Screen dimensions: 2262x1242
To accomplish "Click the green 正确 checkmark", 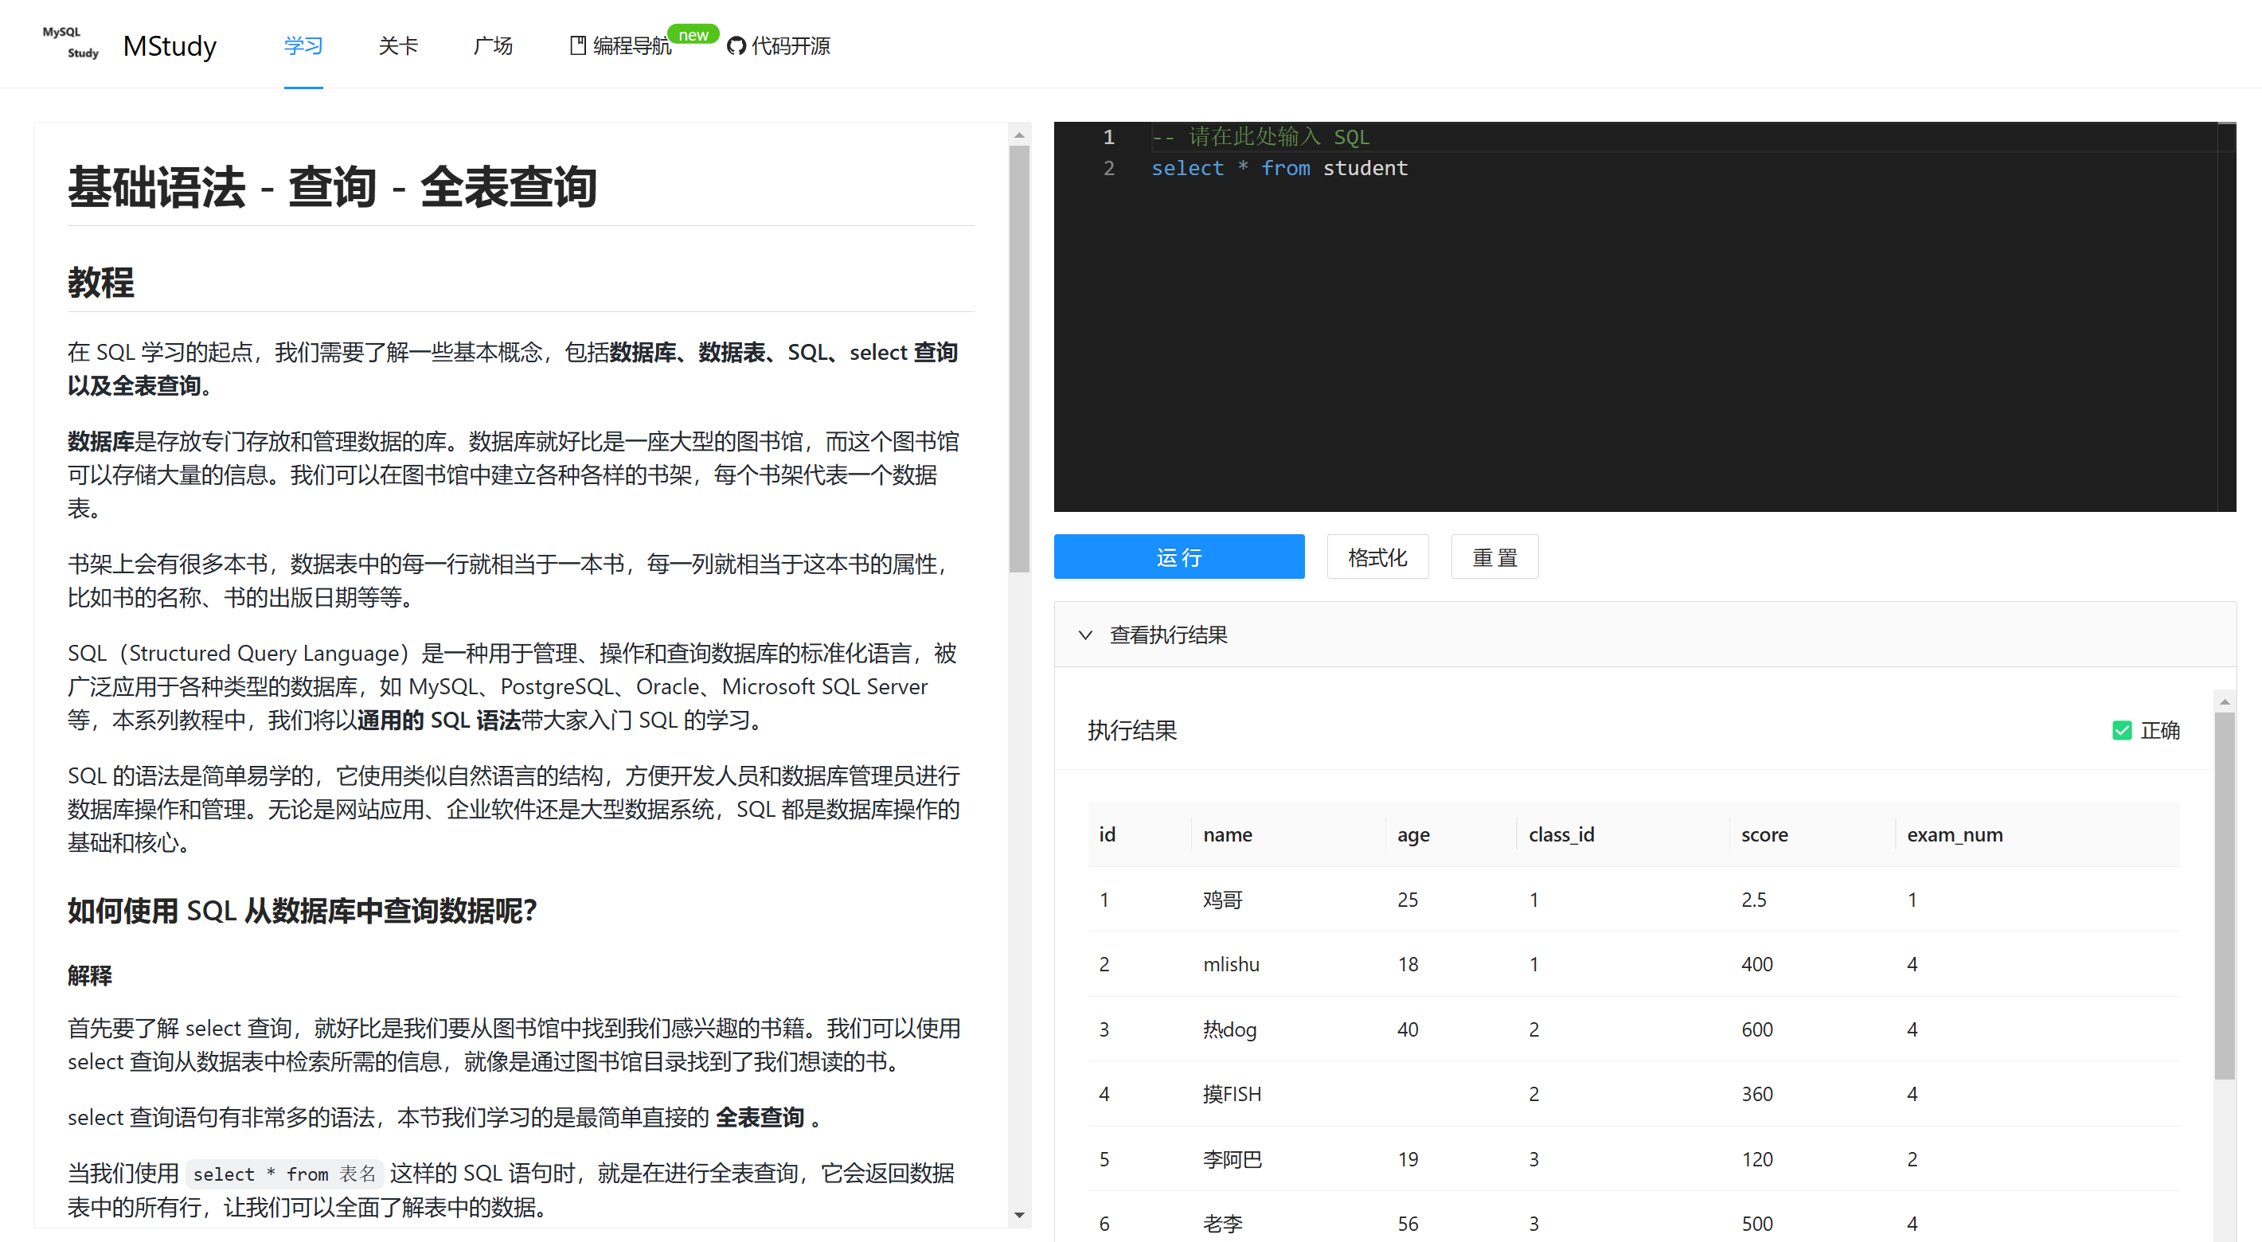I will pyautogui.click(x=2122, y=730).
